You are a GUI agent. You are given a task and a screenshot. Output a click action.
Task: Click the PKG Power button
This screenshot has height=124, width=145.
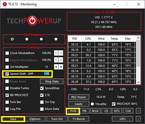coord(79,97)
